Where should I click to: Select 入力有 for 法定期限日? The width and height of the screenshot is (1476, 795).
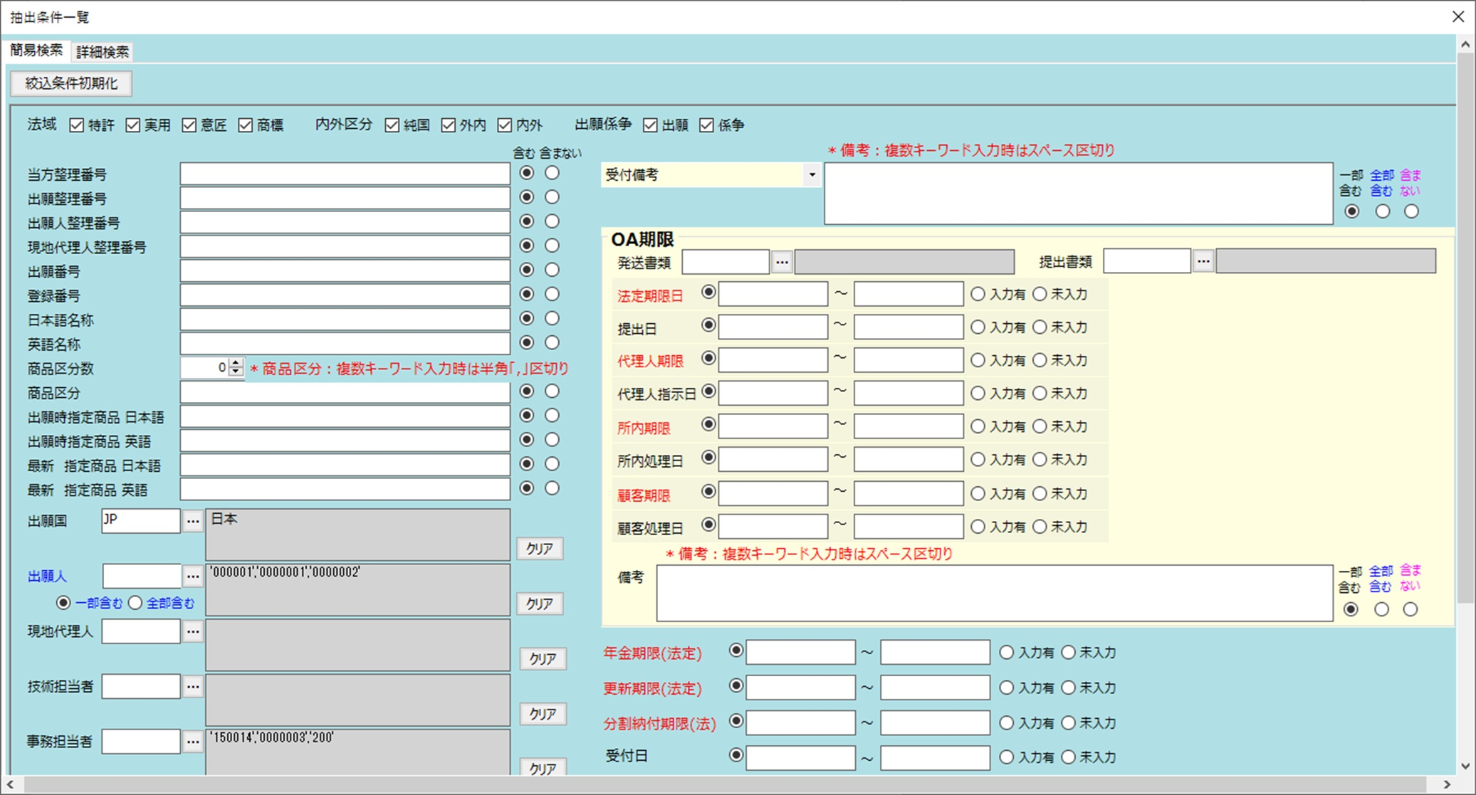click(x=978, y=294)
